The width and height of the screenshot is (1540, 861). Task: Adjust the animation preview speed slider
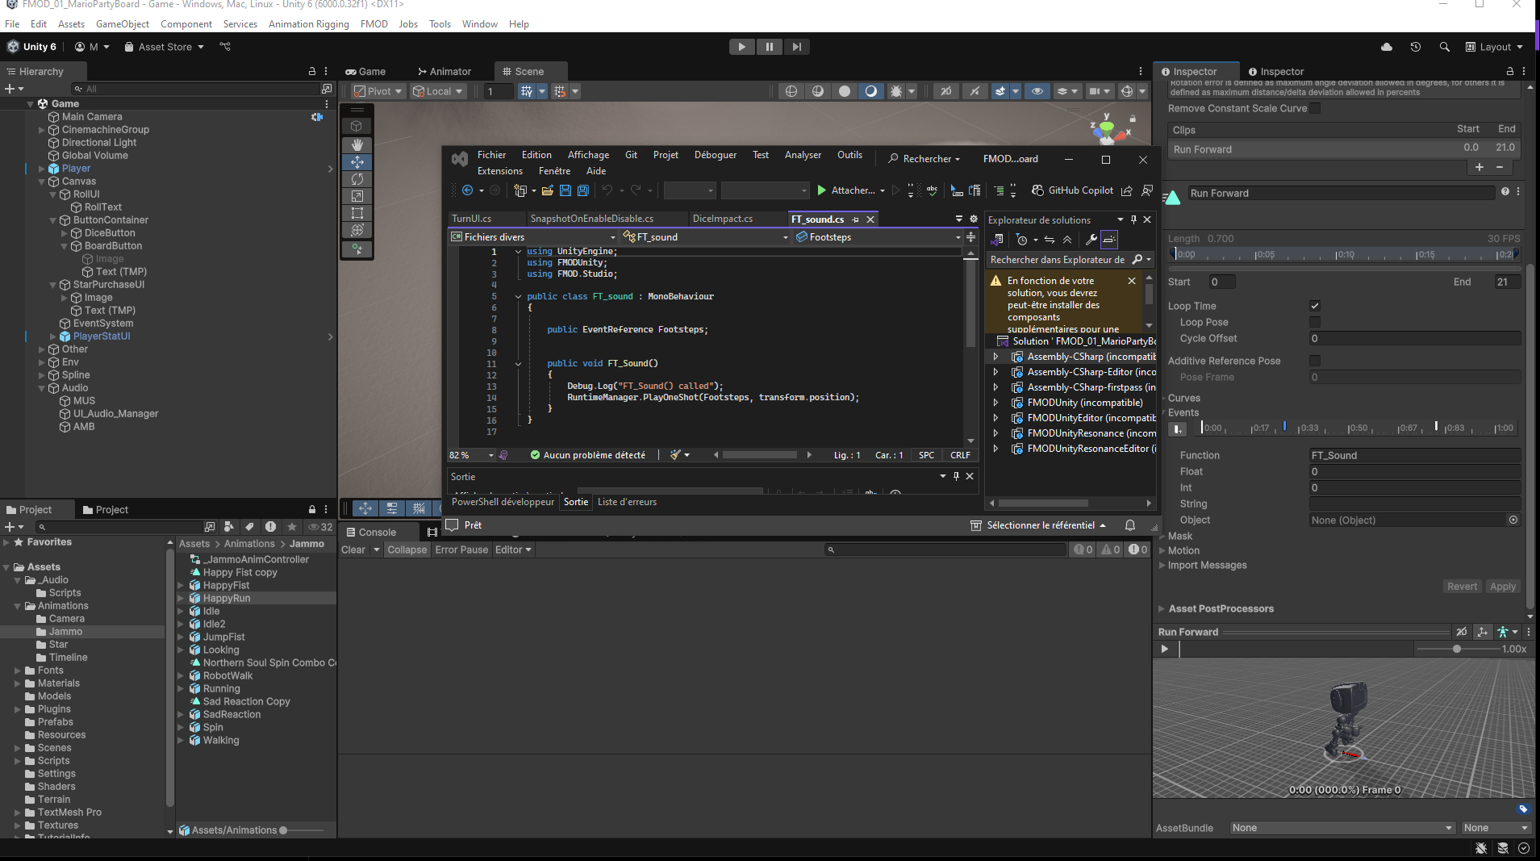[x=1456, y=649]
